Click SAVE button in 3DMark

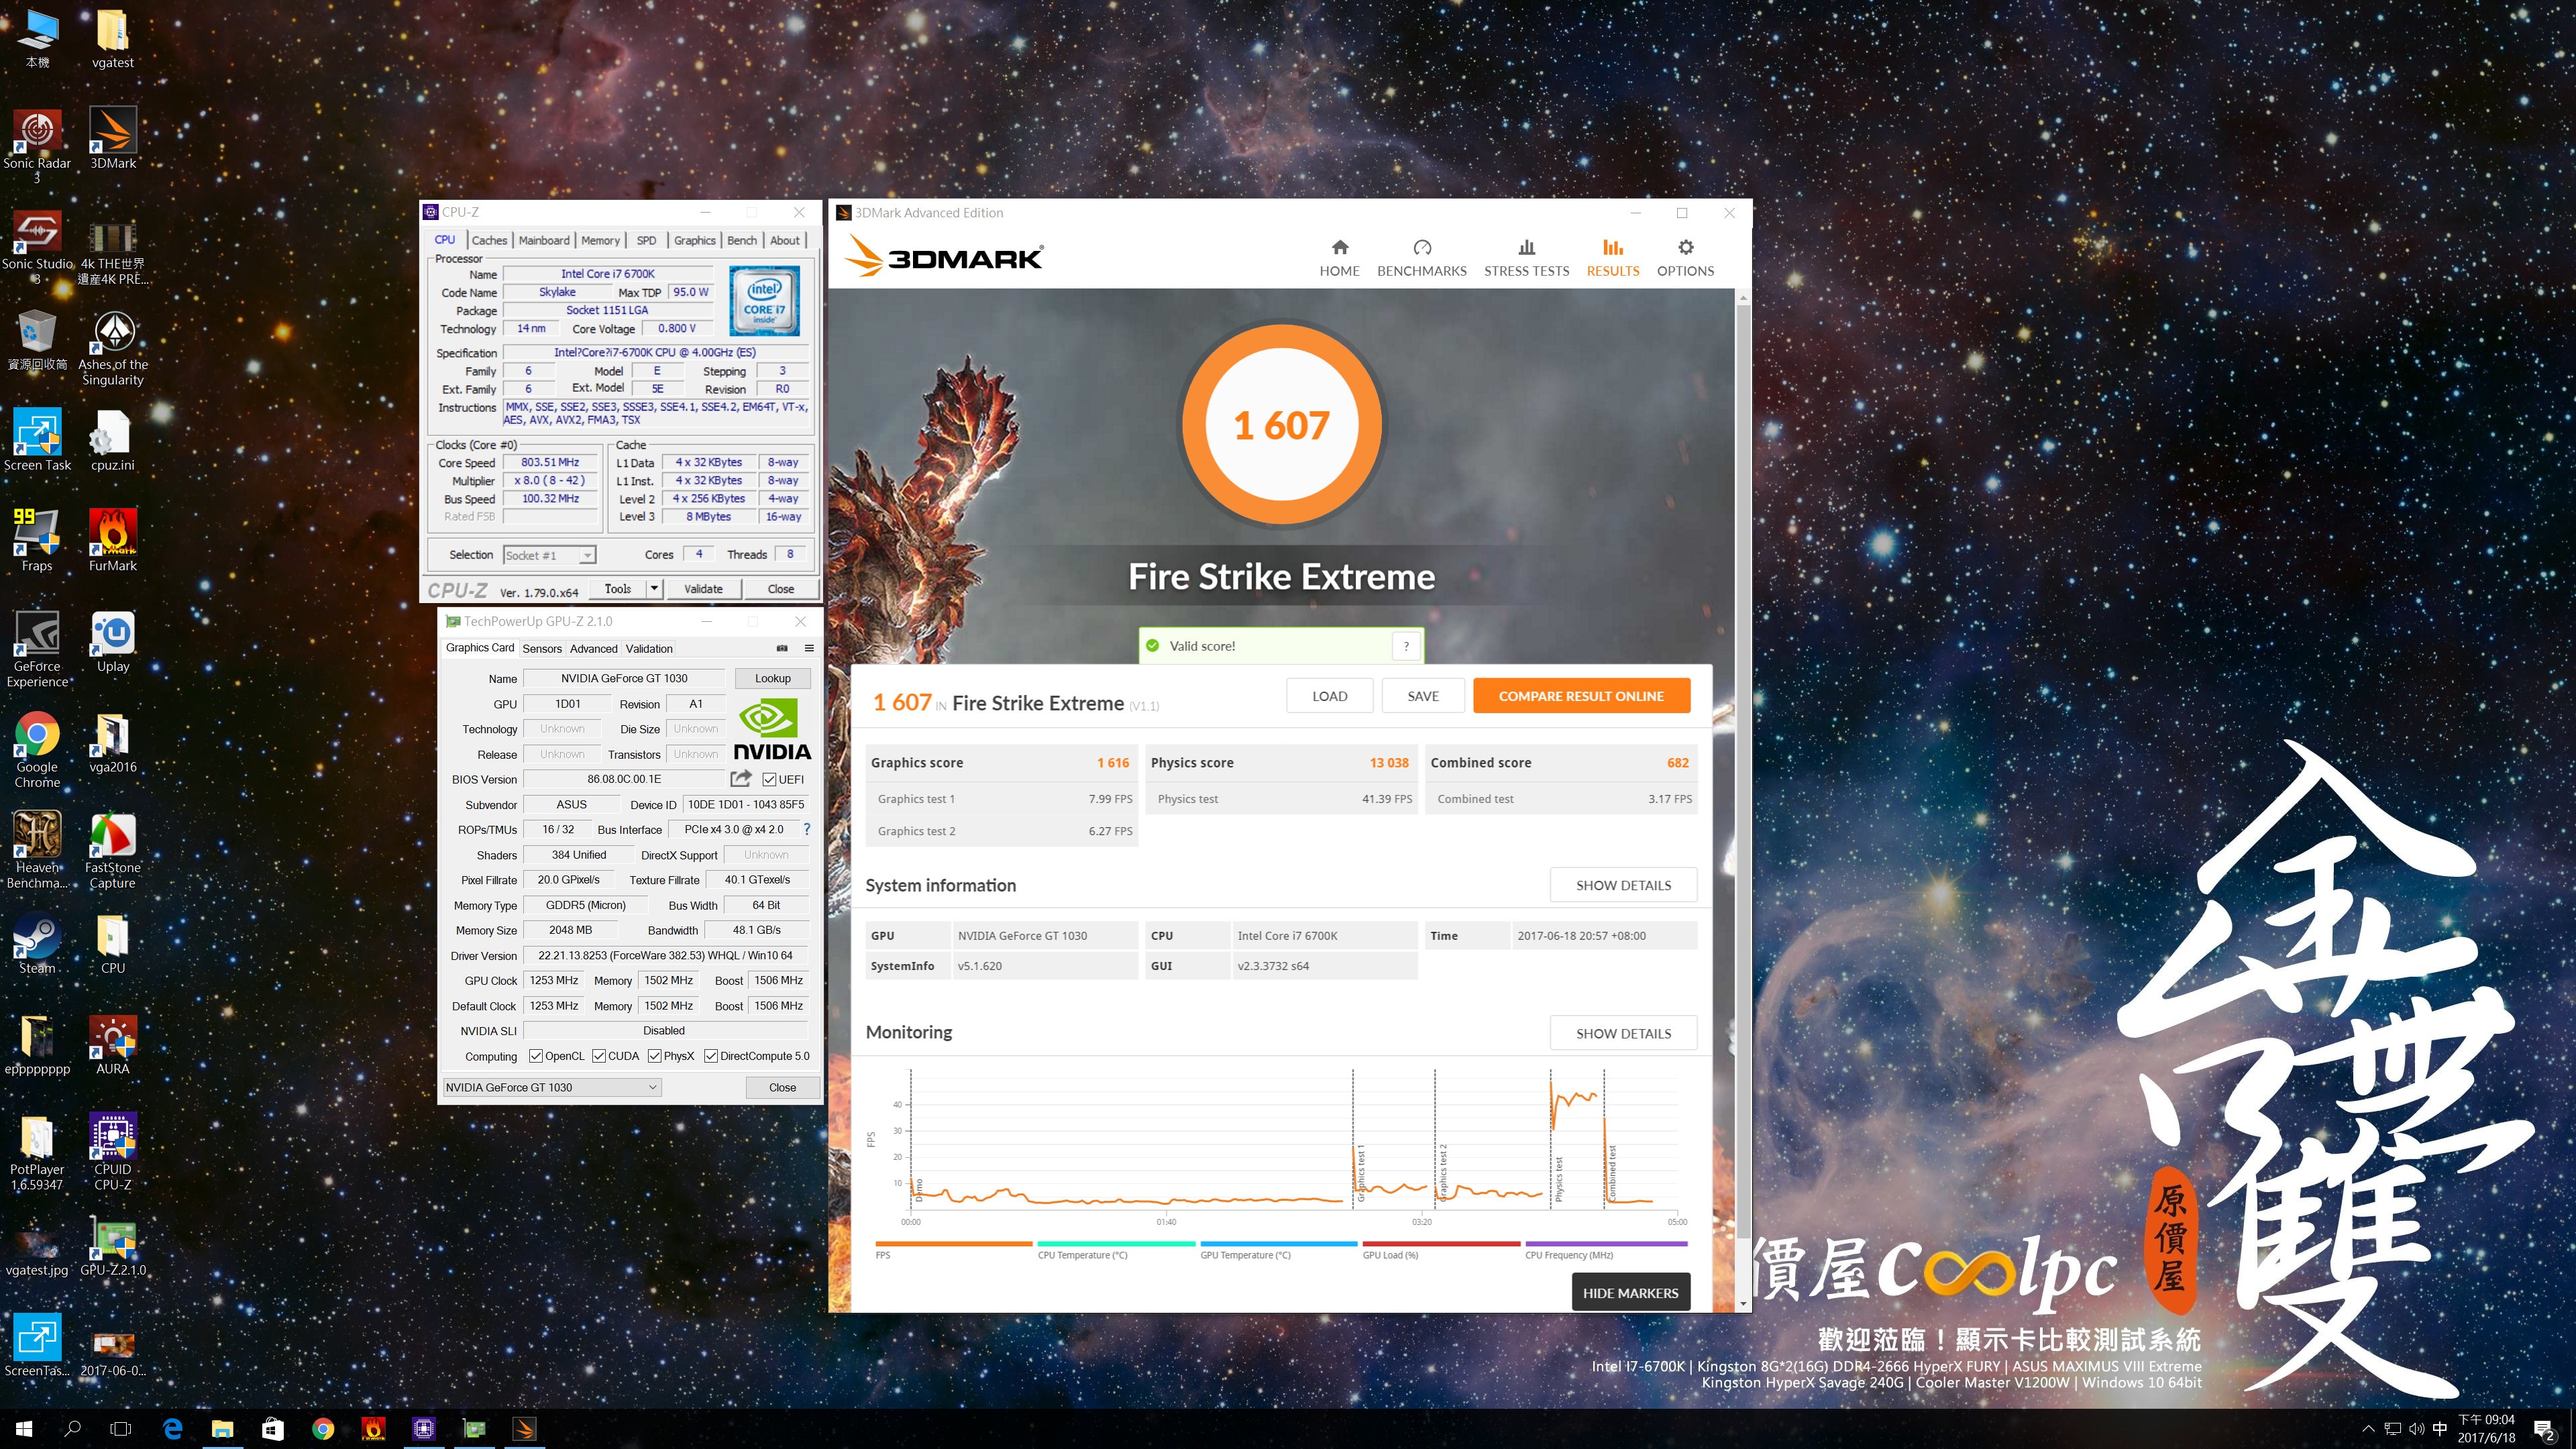(x=1422, y=696)
